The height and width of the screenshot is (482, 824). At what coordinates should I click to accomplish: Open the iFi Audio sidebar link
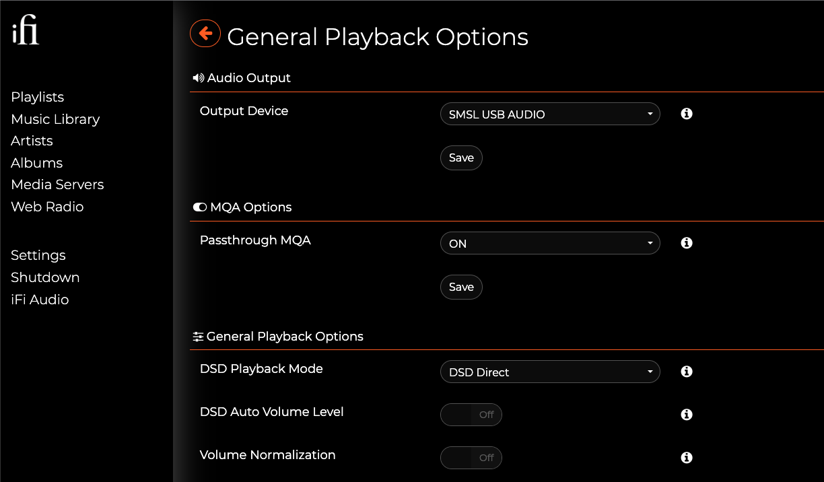(x=40, y=300)
